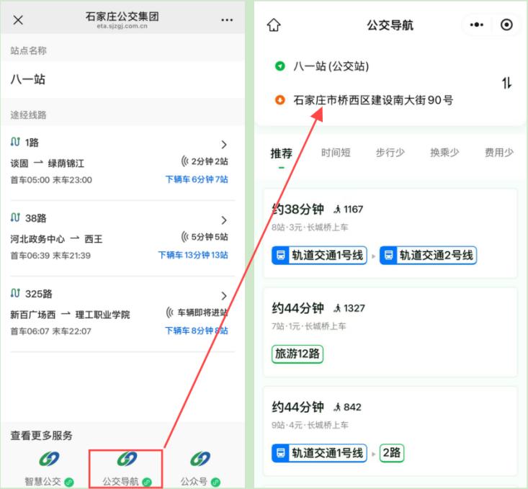Tap the 8站·3元·长城桥上车 details
The height and width of the screenshot is (489, 528).
point(310,228)
